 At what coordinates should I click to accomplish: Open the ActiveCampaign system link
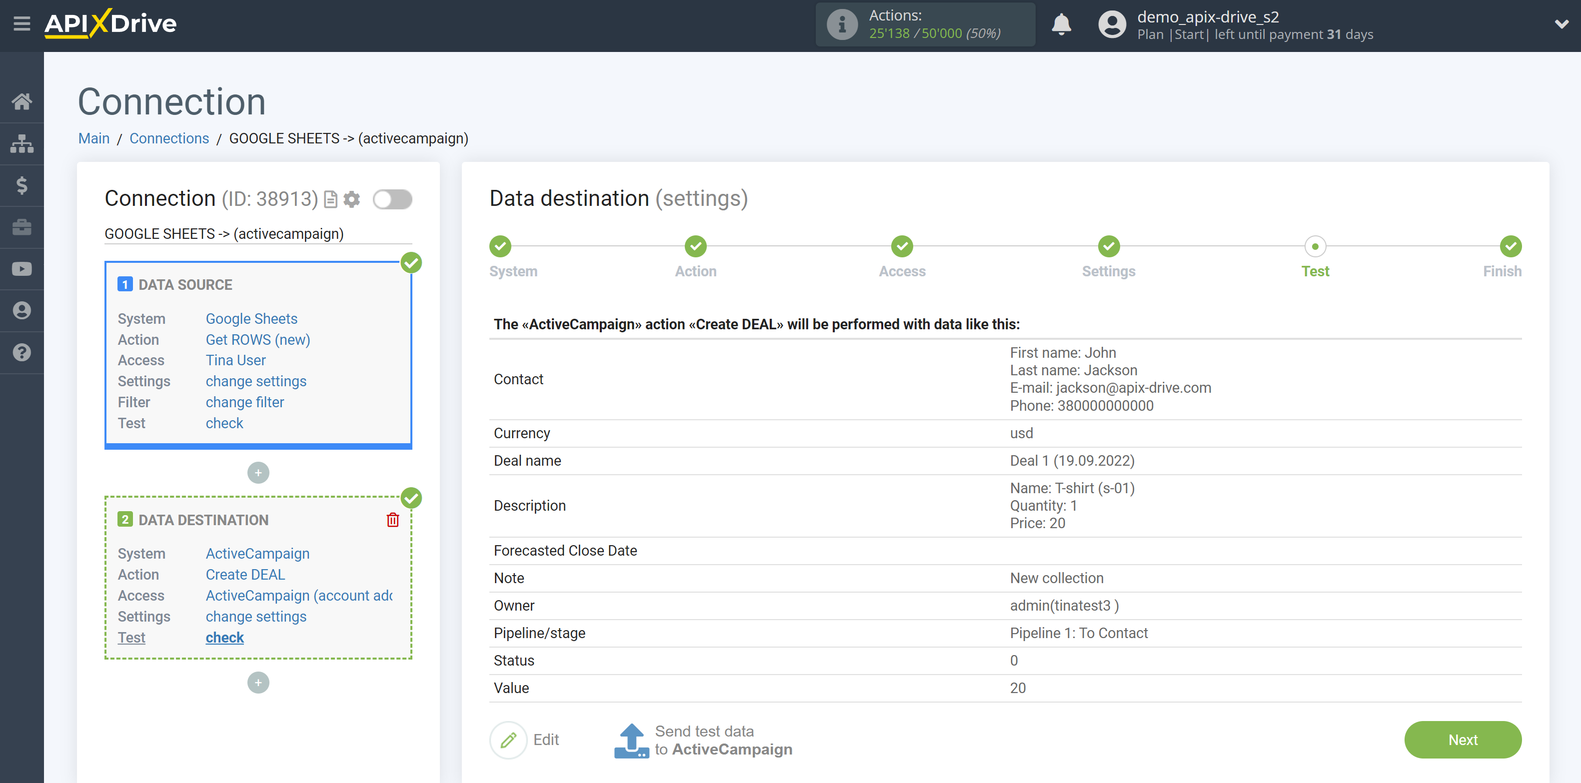tap(257, 554)
